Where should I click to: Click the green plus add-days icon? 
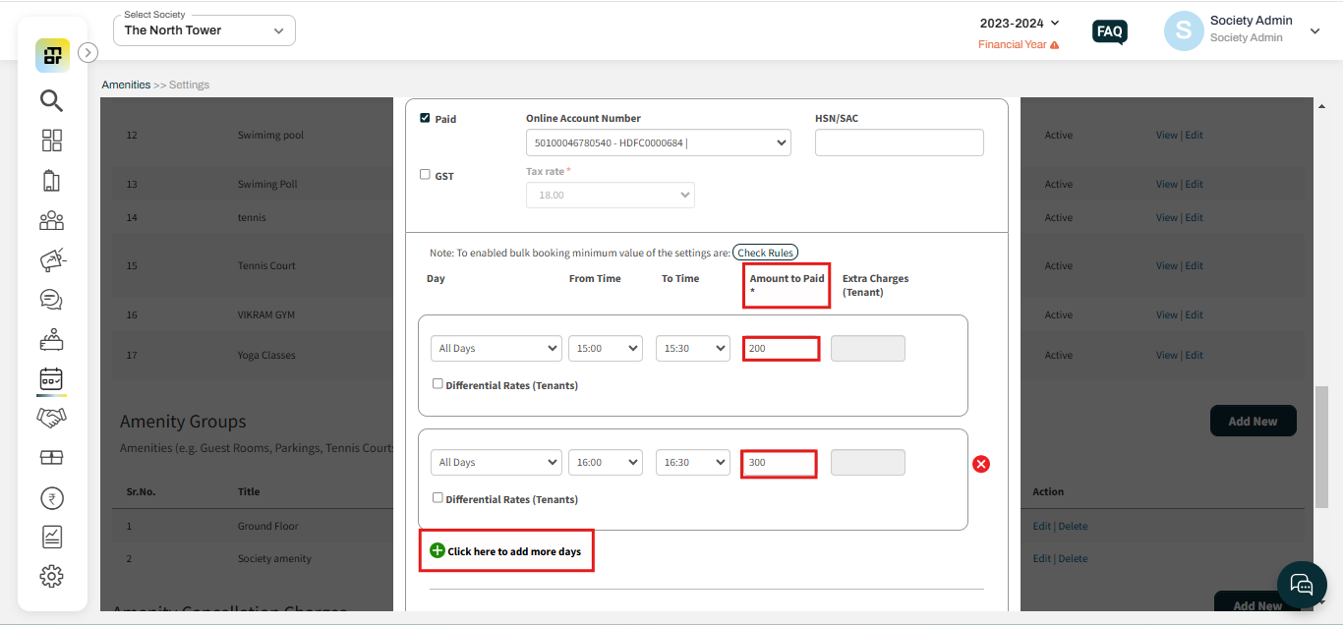438,550
